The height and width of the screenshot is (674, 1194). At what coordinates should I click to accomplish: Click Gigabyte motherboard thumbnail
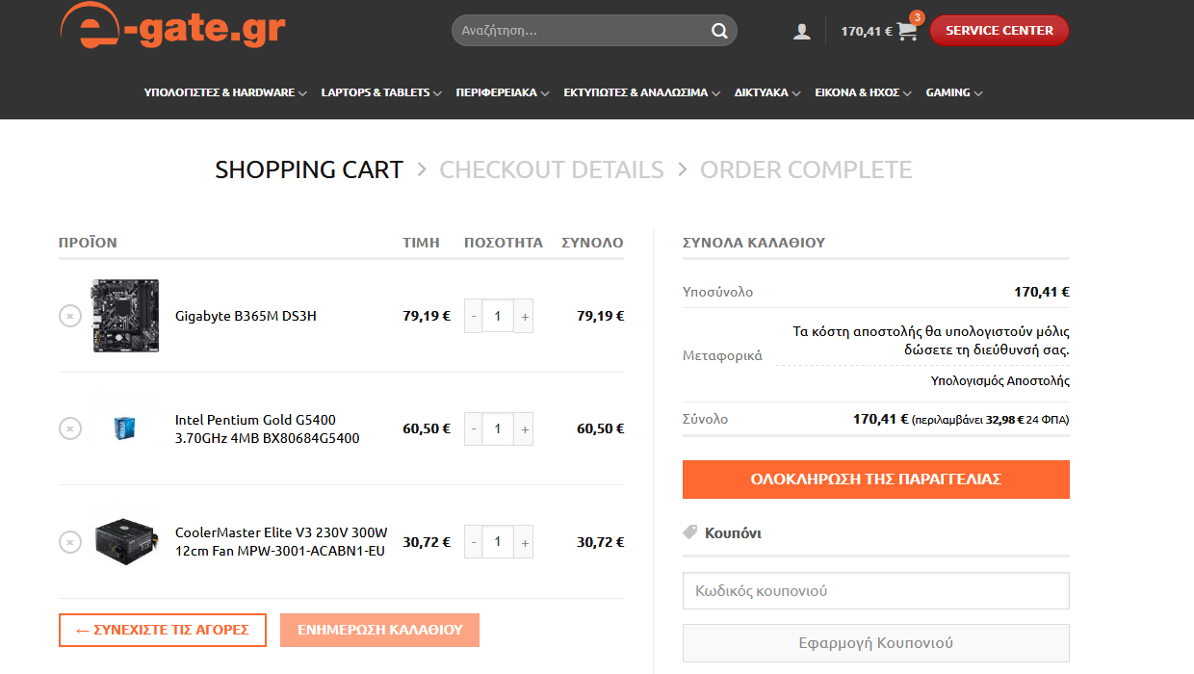click(x=126, y=316)
